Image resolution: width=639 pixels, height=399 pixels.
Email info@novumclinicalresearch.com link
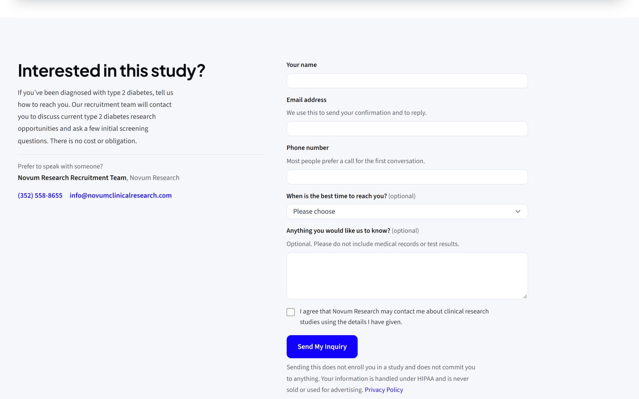click(x=121, y=196)
